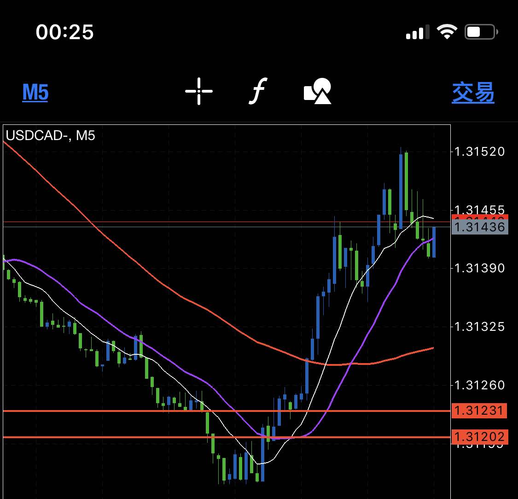Open the M5 timeframe selector
The height and width of the screenshot is (499, 518).
pyautogui.click(x=35, y=92)
